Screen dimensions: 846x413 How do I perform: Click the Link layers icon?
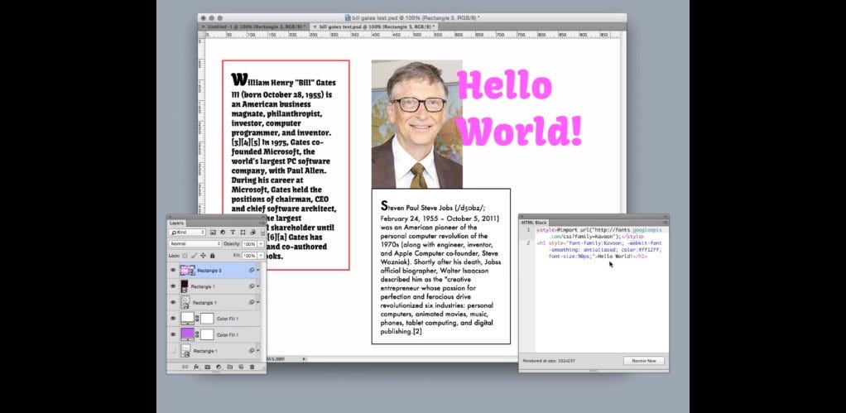(185, 367)
